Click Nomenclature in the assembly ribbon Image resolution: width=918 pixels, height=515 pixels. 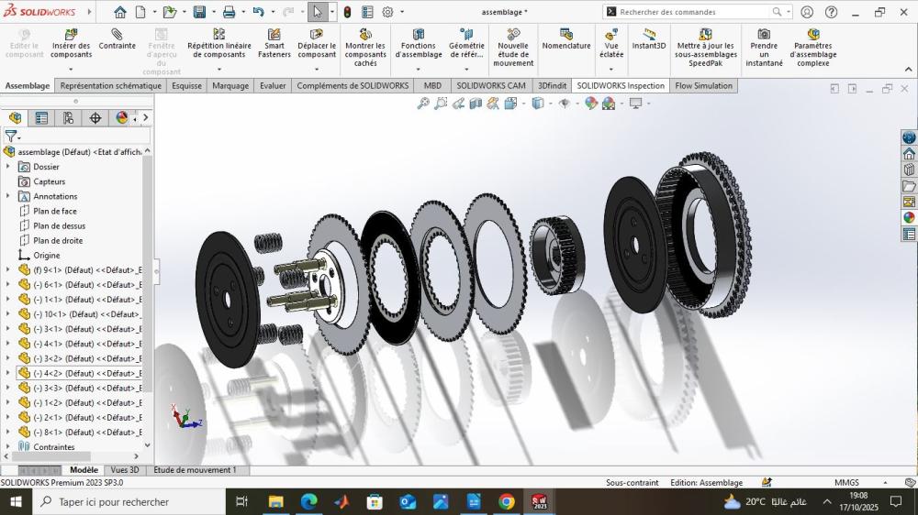click(566, 39)
